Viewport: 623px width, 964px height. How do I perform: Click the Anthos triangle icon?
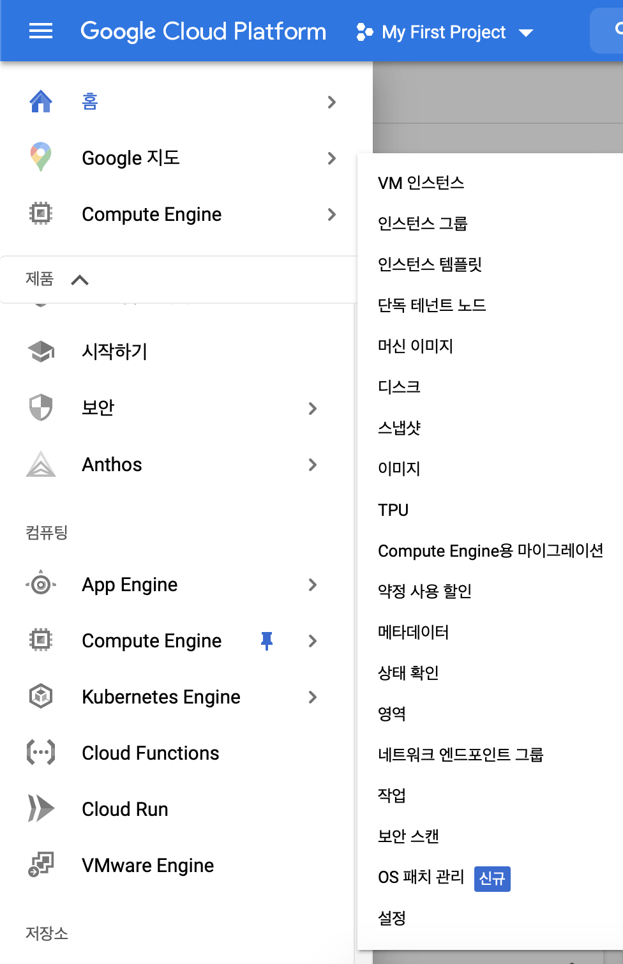[x=41, y=464]
